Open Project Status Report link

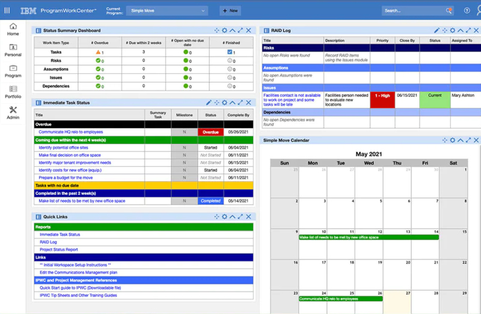click(x=58, y=250)
